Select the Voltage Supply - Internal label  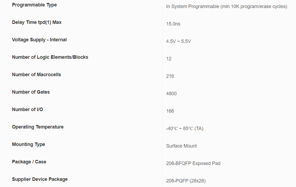pos(39,40)
